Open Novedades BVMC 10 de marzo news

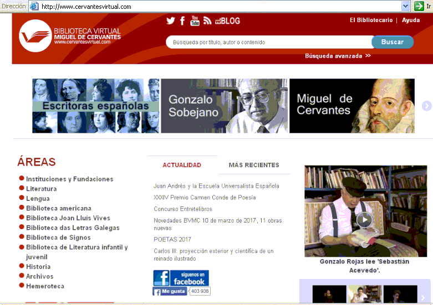217,224
